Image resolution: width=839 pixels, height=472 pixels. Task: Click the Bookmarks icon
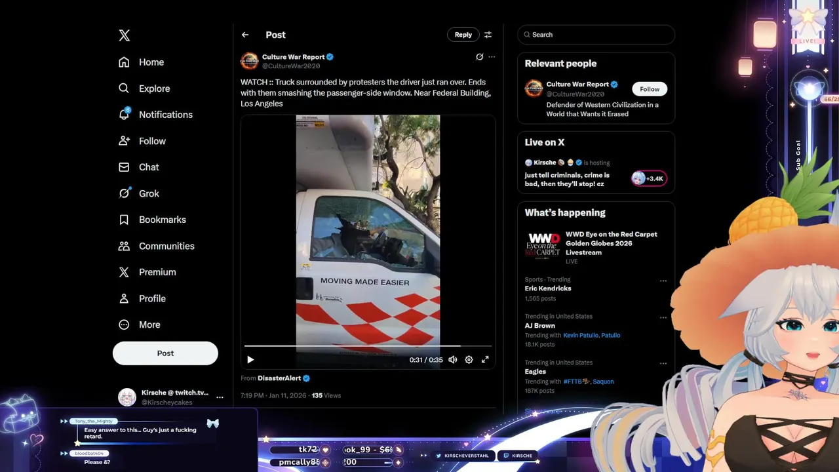click(124, 220)
